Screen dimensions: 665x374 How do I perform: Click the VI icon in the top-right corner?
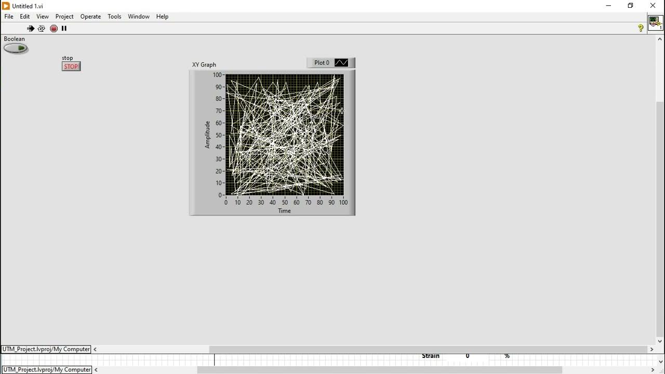pyautogui.click(x=655, y=23)
